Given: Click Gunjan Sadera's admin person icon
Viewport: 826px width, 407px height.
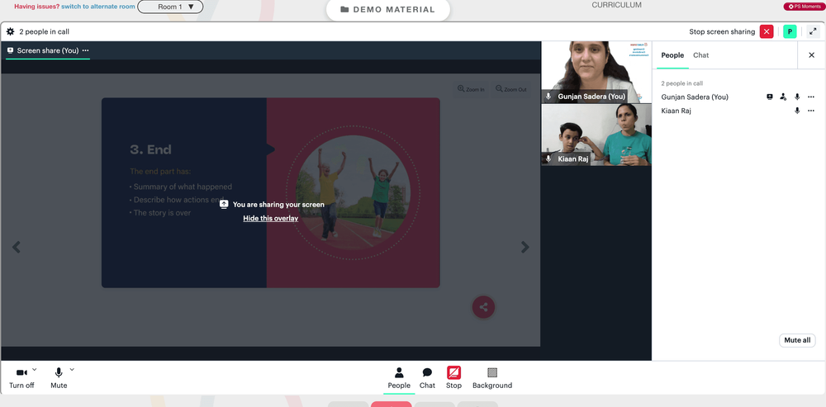Looking at the screenshot, I should (x=783, y=97).
